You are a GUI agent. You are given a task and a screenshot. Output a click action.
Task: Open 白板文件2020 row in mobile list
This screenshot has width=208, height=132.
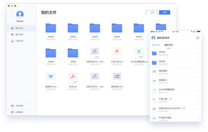tap(175, 110)
